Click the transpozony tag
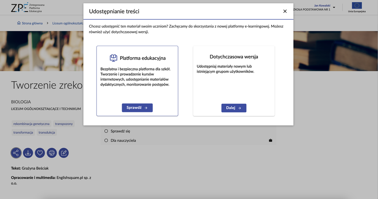Screen dimensions: 378x199 (x=64, y=124)
